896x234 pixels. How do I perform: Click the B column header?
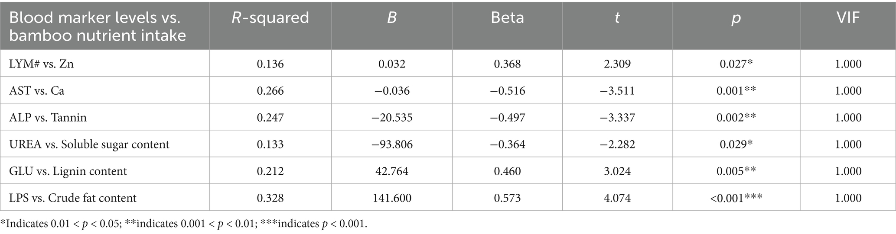(x=392, y=18)
